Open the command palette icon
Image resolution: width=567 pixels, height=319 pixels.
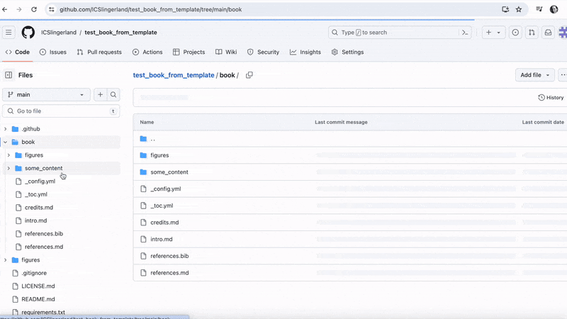coord(465,33)
